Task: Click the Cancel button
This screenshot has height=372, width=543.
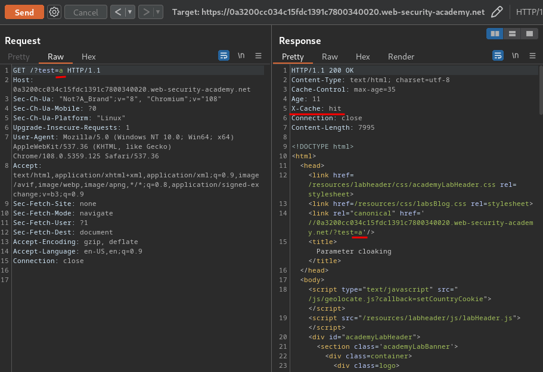Action: pos(86,12)
